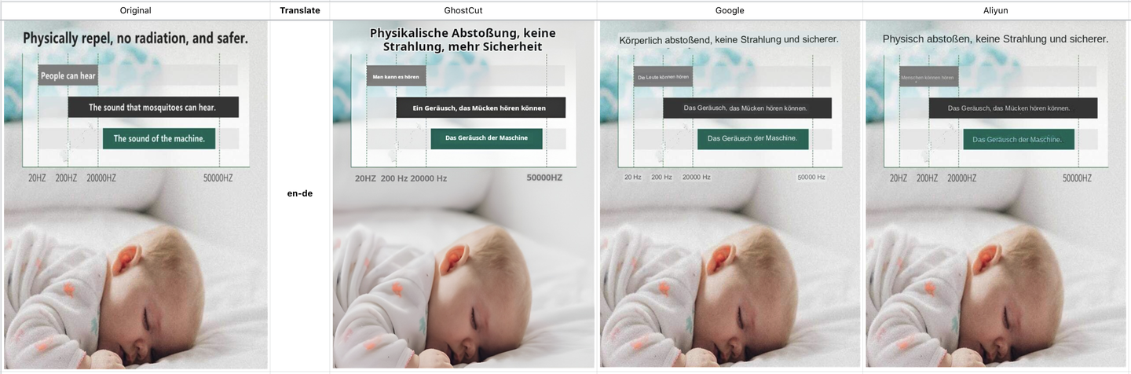Select the GhostCut column header

(463, 10)
